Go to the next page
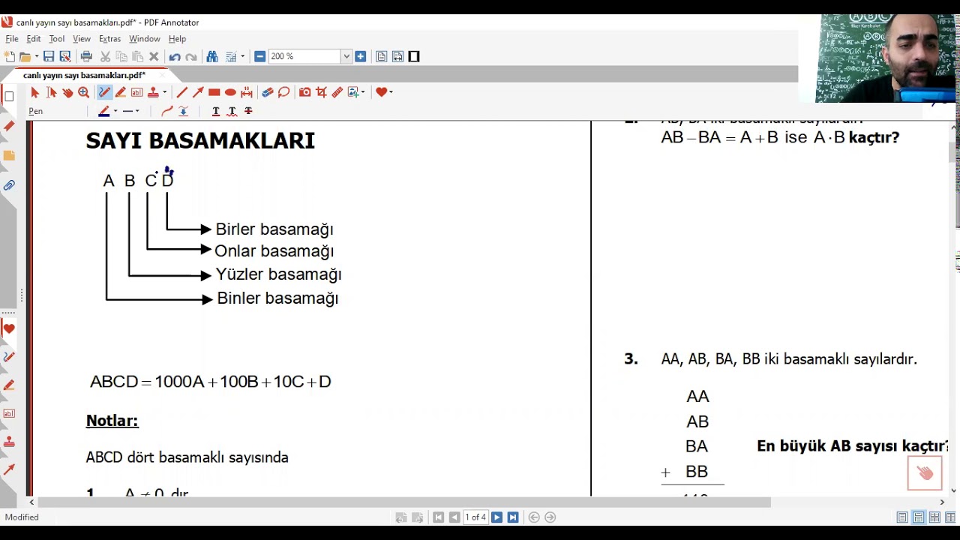 pos(496,517)
